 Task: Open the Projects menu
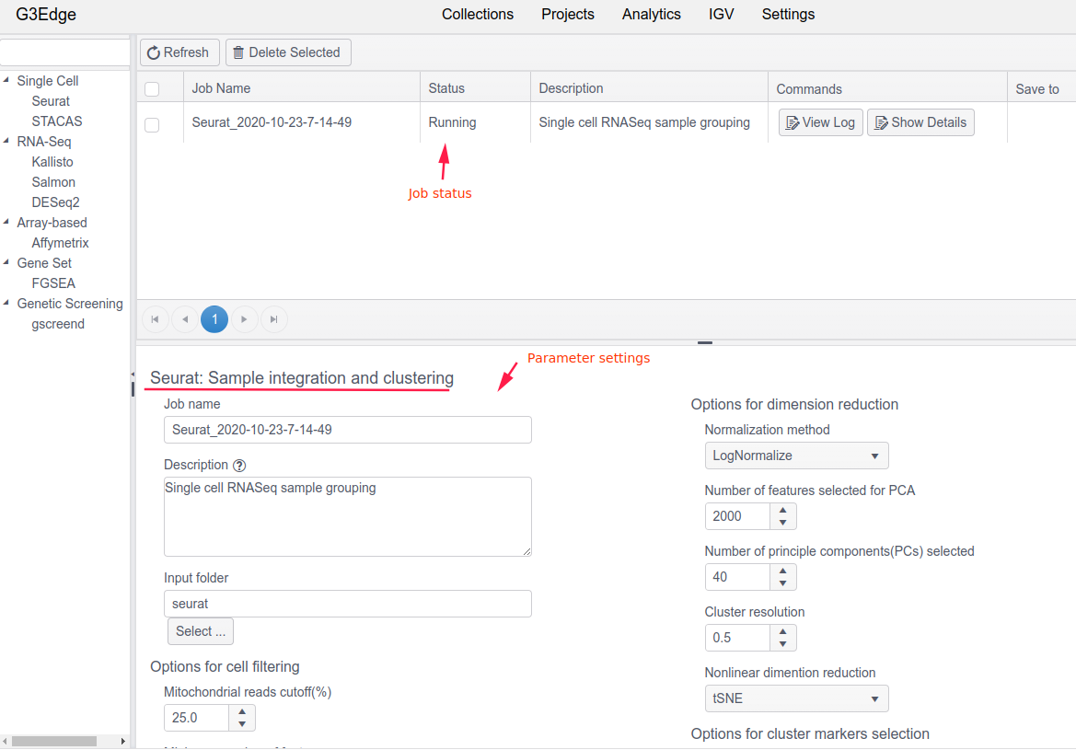(x=568, y=15)
